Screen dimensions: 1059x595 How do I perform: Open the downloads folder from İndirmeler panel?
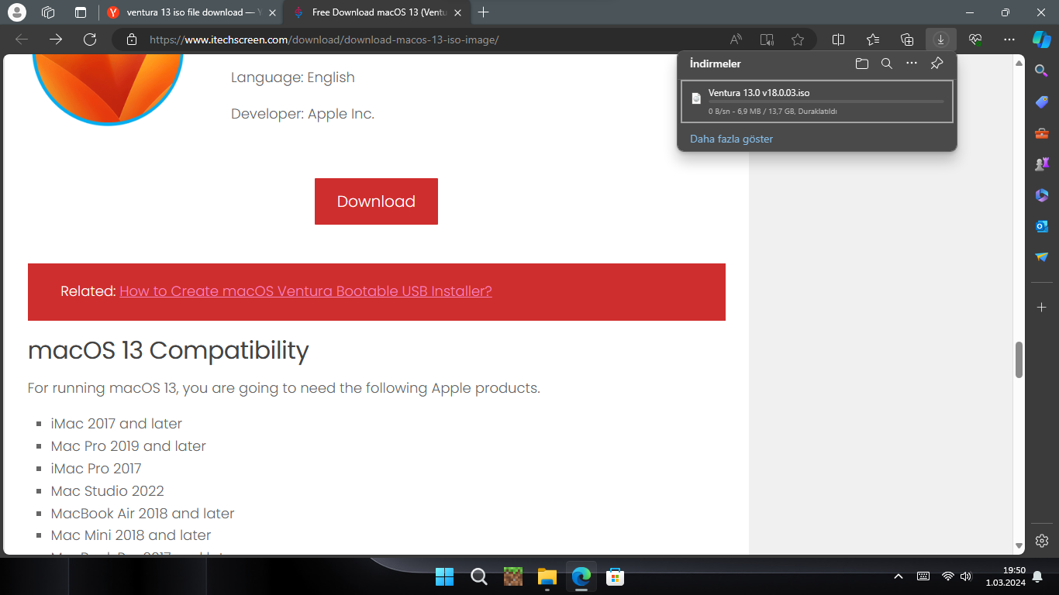click(x=862, y=64)
